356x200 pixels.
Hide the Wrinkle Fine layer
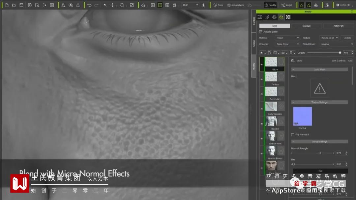[262, 138]
